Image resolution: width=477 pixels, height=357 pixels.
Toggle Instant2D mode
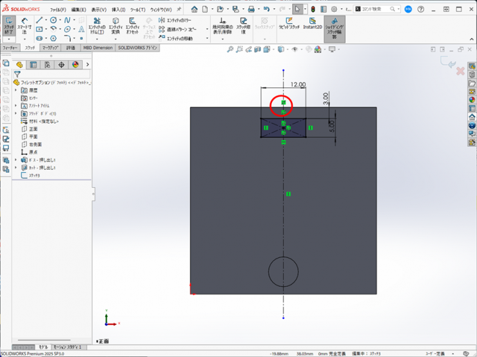click(313, 24)
